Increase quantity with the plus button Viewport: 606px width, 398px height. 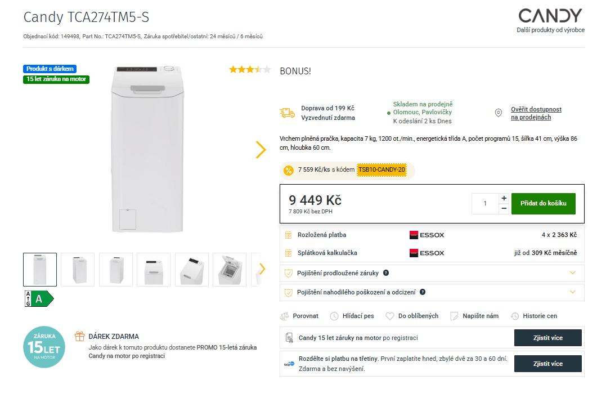[504, 198]
